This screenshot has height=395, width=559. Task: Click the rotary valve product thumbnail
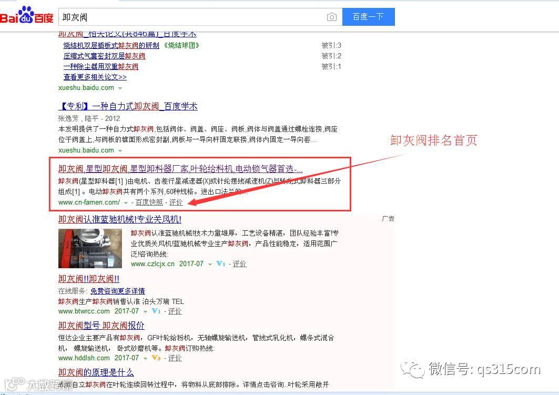click(x=90, y=248)
